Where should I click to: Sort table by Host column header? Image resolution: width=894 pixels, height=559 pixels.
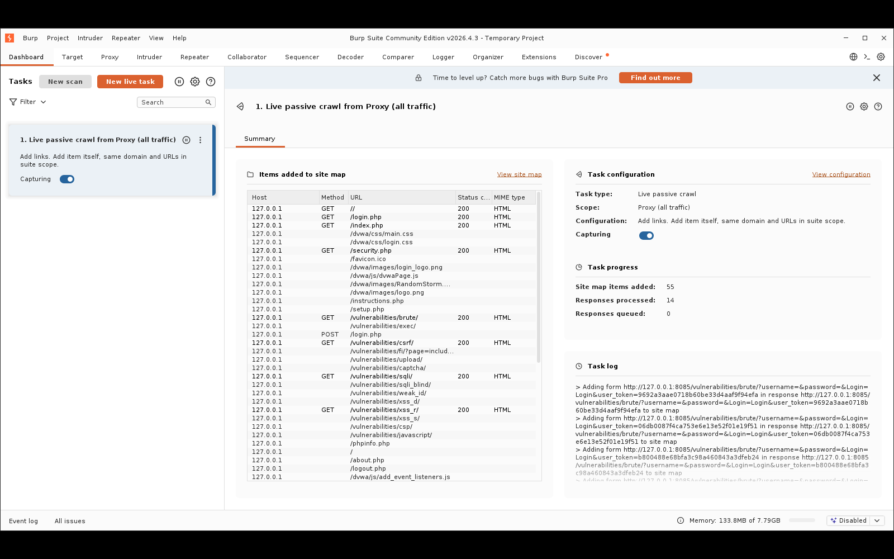coord(283,197)
